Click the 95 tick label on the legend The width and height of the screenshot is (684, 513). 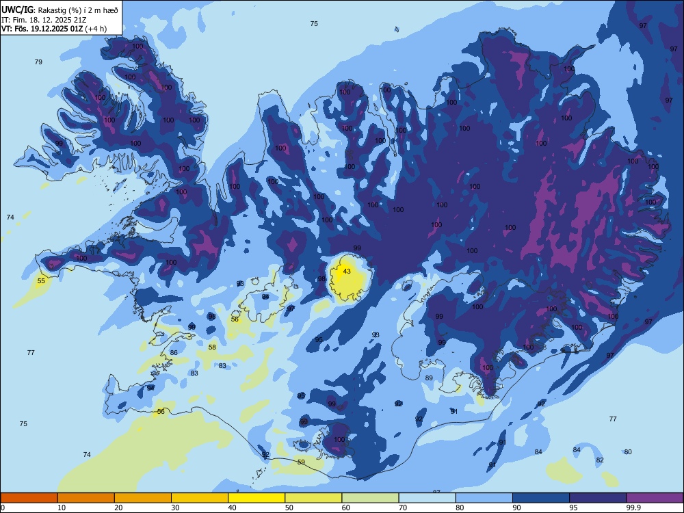pyautogui.click(x=574, y=508)
